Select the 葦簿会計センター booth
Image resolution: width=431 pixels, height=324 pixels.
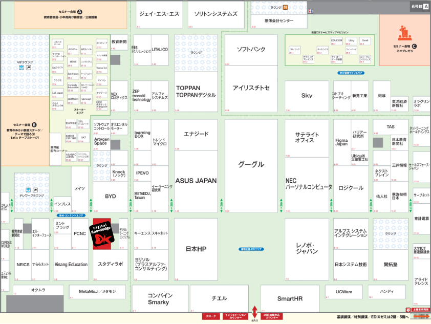point(279,21)
